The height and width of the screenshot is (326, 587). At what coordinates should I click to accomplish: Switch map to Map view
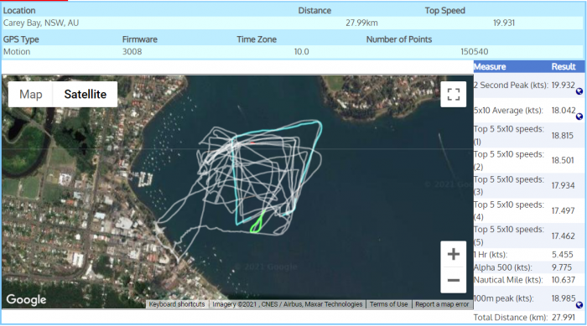(31, 95)
